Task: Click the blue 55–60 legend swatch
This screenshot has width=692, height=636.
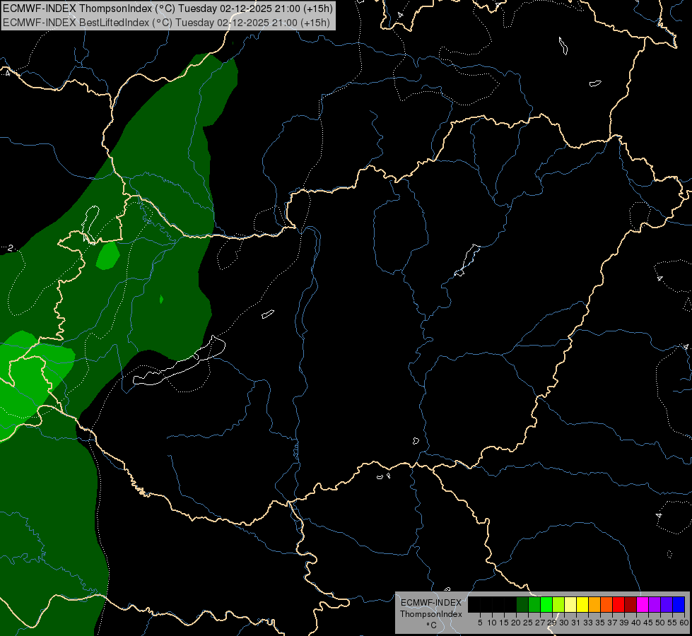Action: (x=679, y=604)
